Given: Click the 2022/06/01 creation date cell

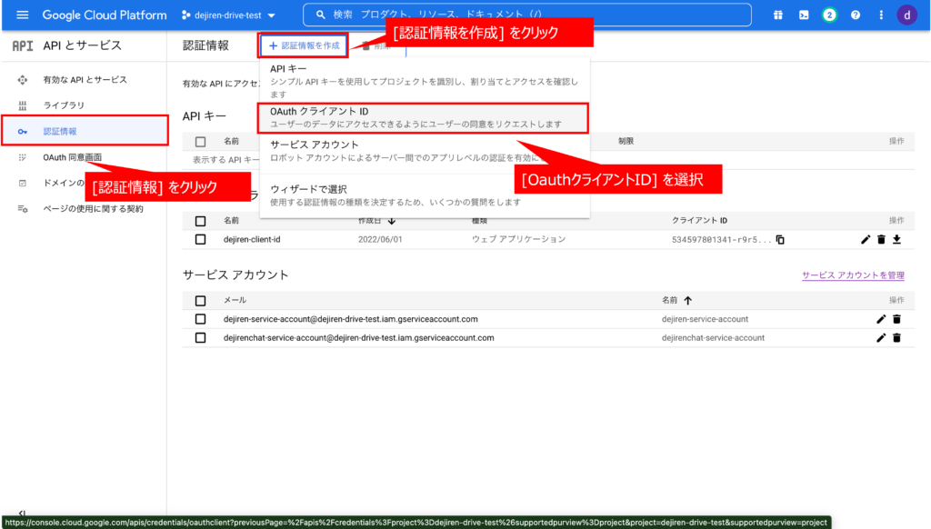Looking at the screenshot, I should tap(380, 239).
